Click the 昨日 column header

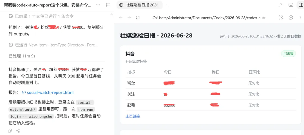216,72
